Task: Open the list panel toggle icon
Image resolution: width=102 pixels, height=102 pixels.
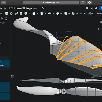Action: 13,76
